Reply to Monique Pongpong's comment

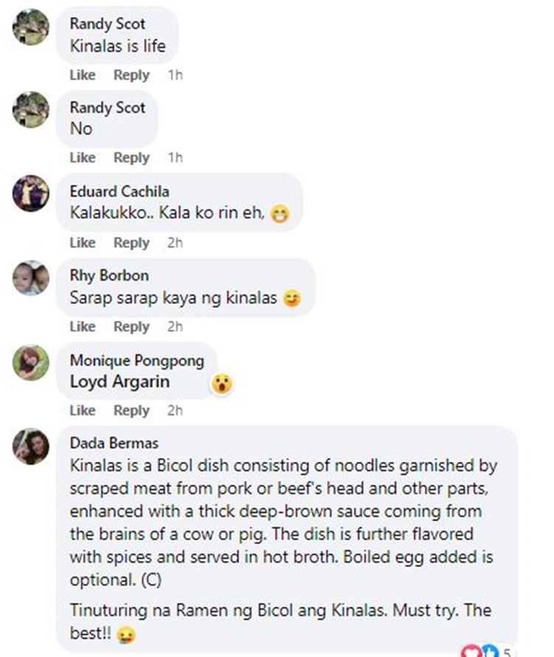click(131, 410)
